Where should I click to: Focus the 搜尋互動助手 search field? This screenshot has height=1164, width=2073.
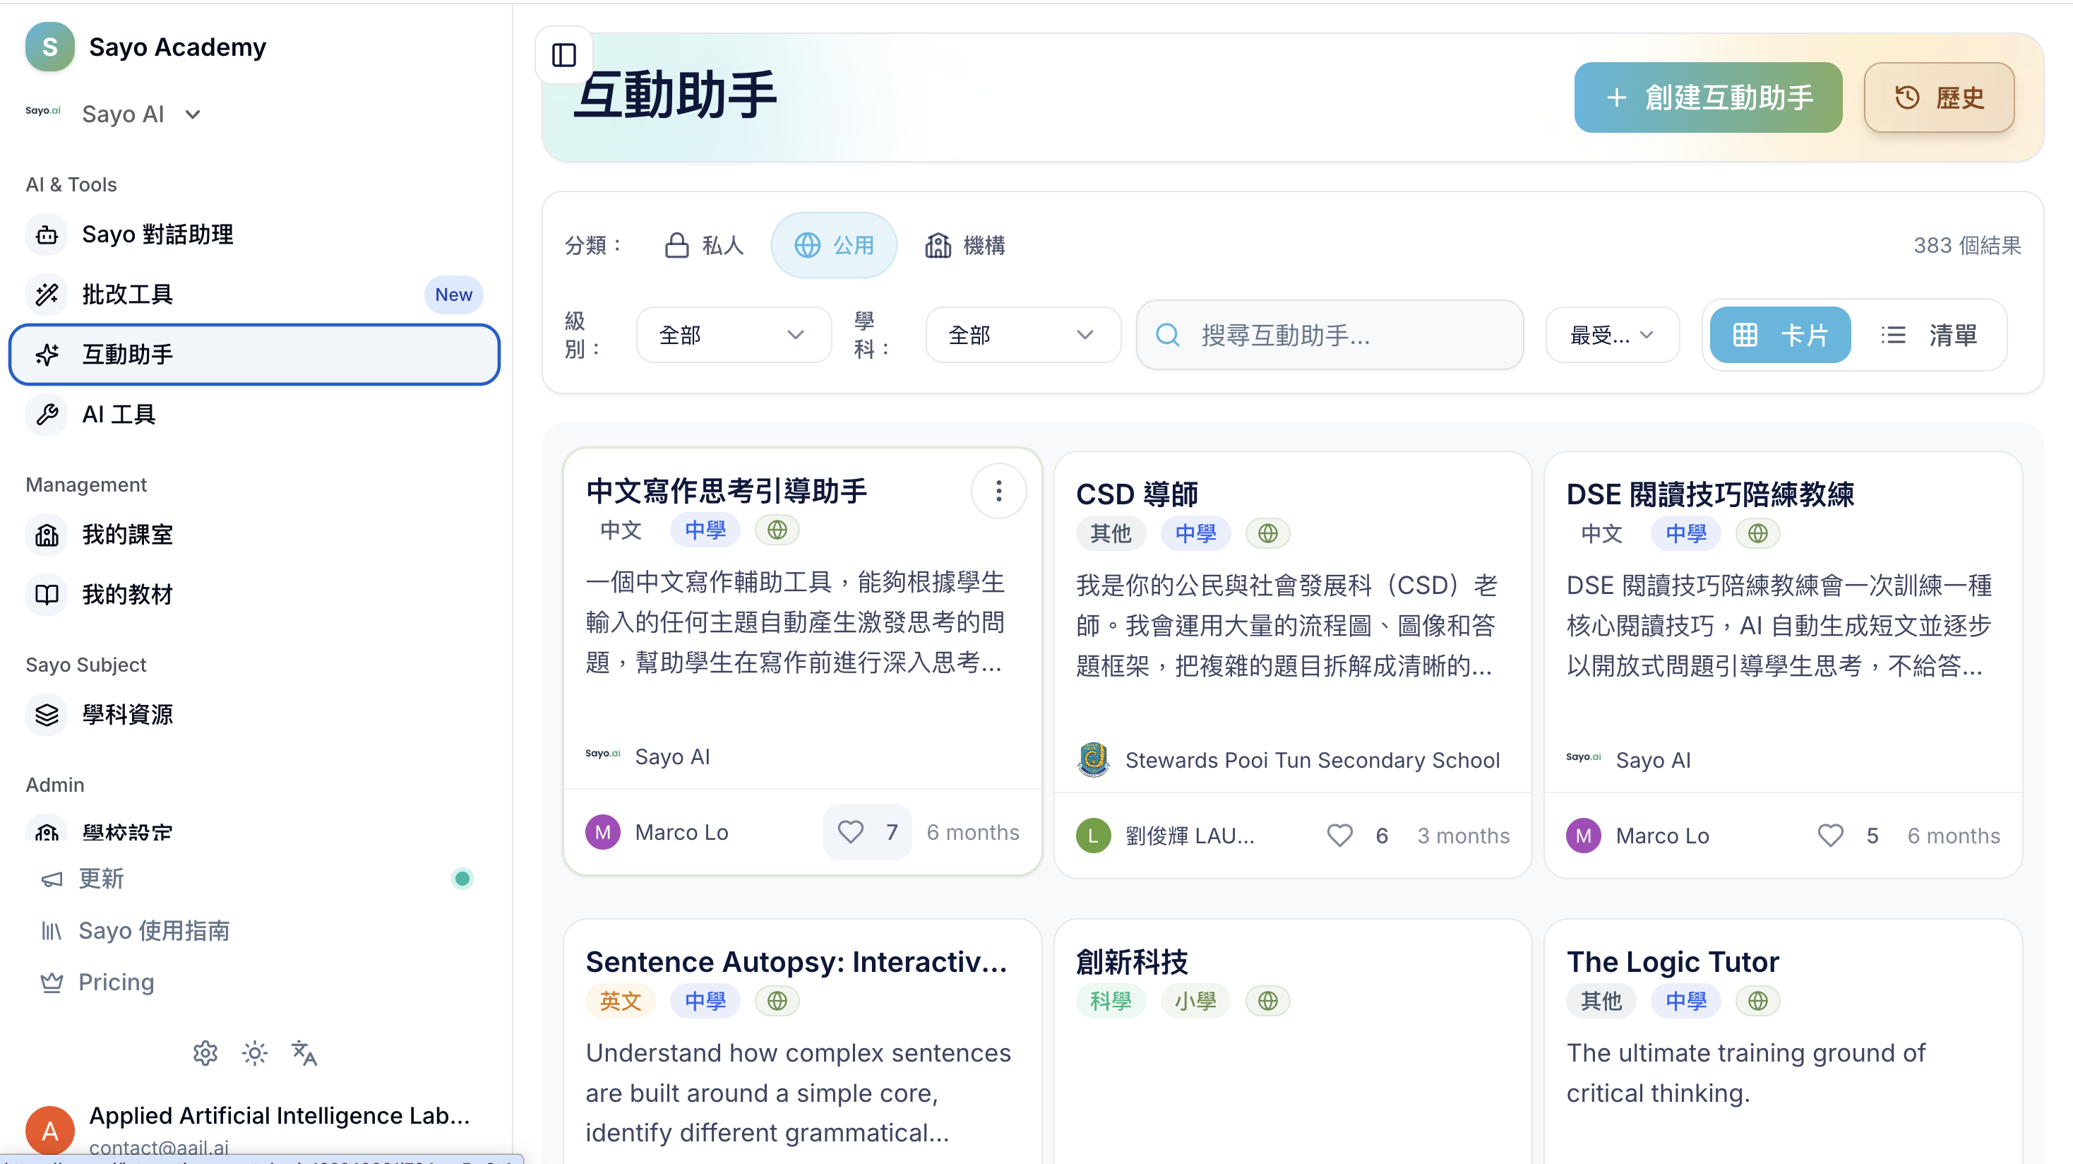[x=1330, y=335]
